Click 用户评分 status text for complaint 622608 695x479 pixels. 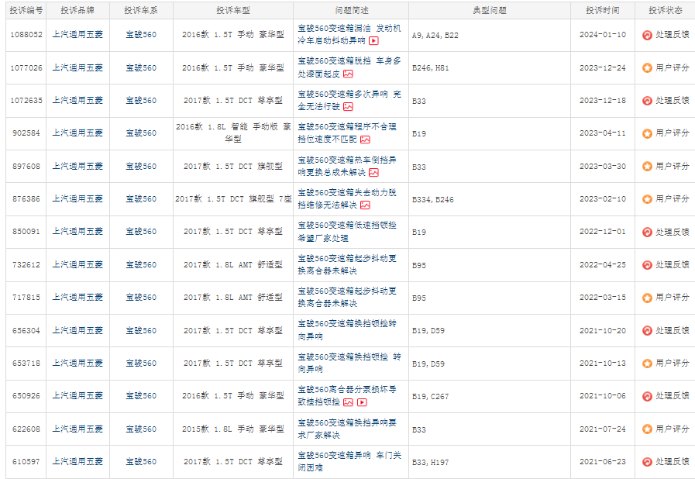pyautogui.click(x=673, y=429)
